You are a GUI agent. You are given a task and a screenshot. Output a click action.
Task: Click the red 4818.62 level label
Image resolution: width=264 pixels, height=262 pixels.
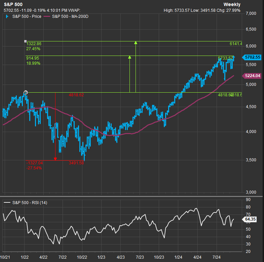[76, 95]
